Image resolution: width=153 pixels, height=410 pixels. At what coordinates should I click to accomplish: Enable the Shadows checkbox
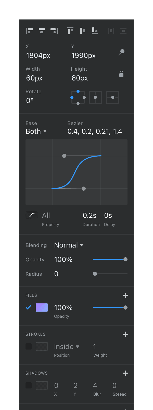[x=29, y=385]
